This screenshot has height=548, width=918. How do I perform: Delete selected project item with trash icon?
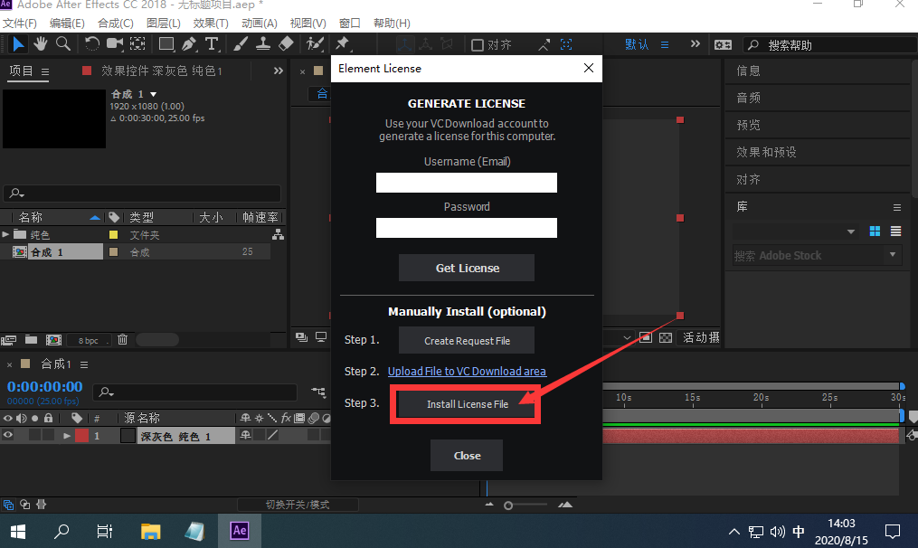coord(122,340)
